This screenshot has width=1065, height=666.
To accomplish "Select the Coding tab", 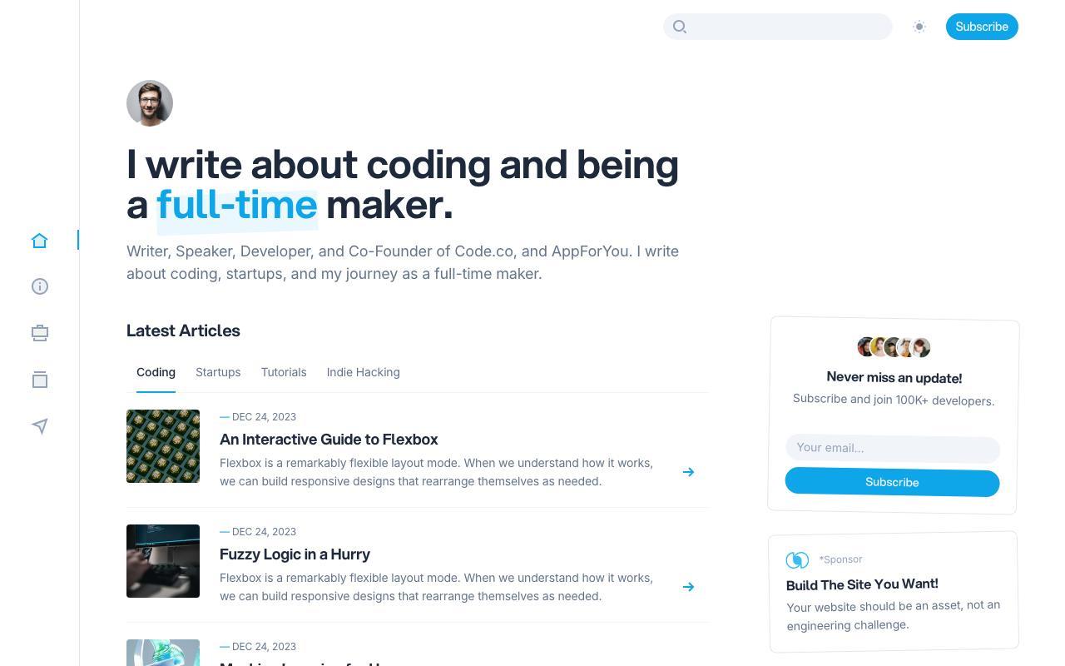I will pyautogui.click(x=156, y=372).
